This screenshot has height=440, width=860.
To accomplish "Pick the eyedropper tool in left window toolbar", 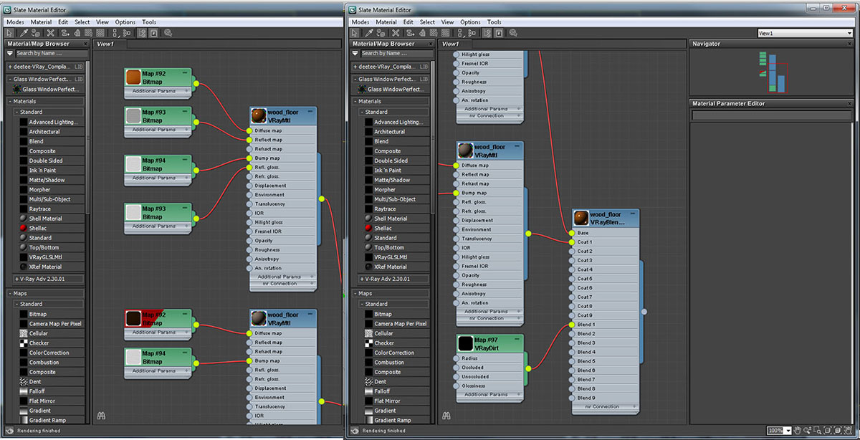I will click(x=24, y=32).
